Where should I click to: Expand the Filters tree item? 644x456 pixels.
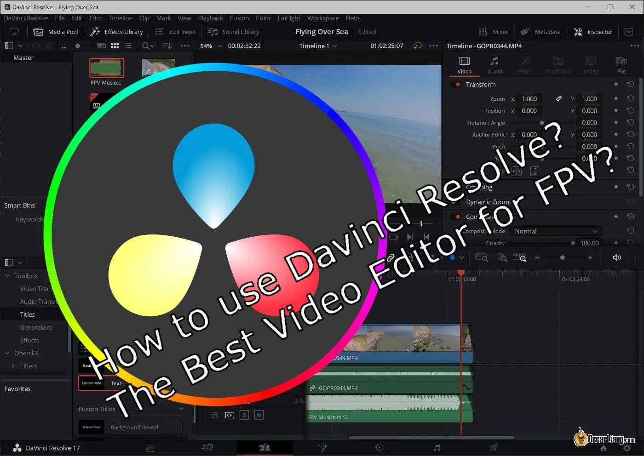tap(13, 366)
